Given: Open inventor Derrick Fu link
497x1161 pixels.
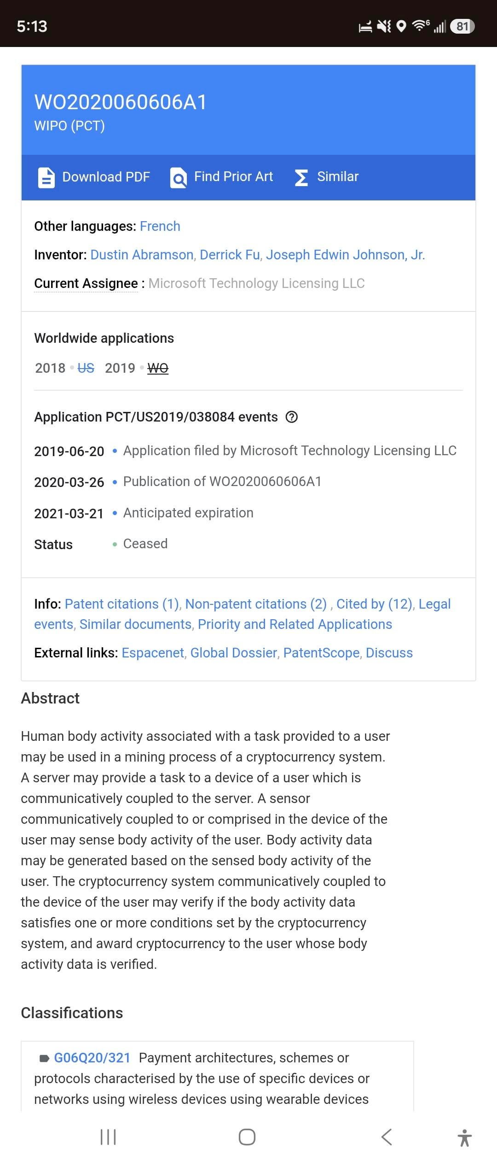Looking at the screenshot, I should (x=230, y=255).
